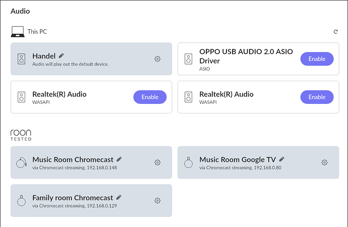Enable the left Realtek(R) Audio WASAPI device
Image resolution: width=348 pixels, height=227 pixels.
click(x=150, y=97)
